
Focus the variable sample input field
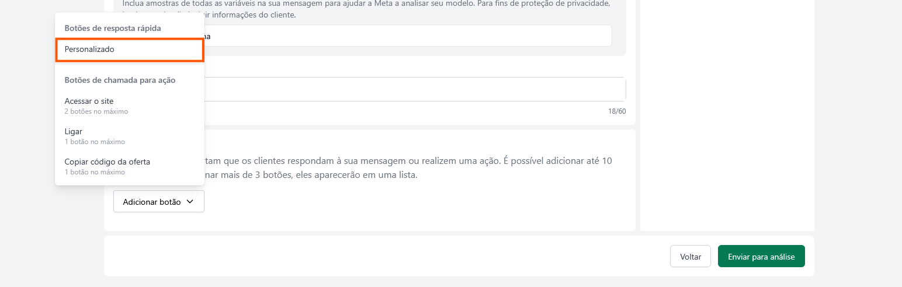click(x=409, y=36)
